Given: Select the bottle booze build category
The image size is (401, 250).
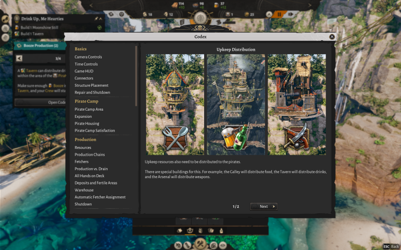Looking at the screenshot, I should pos(221,231).
